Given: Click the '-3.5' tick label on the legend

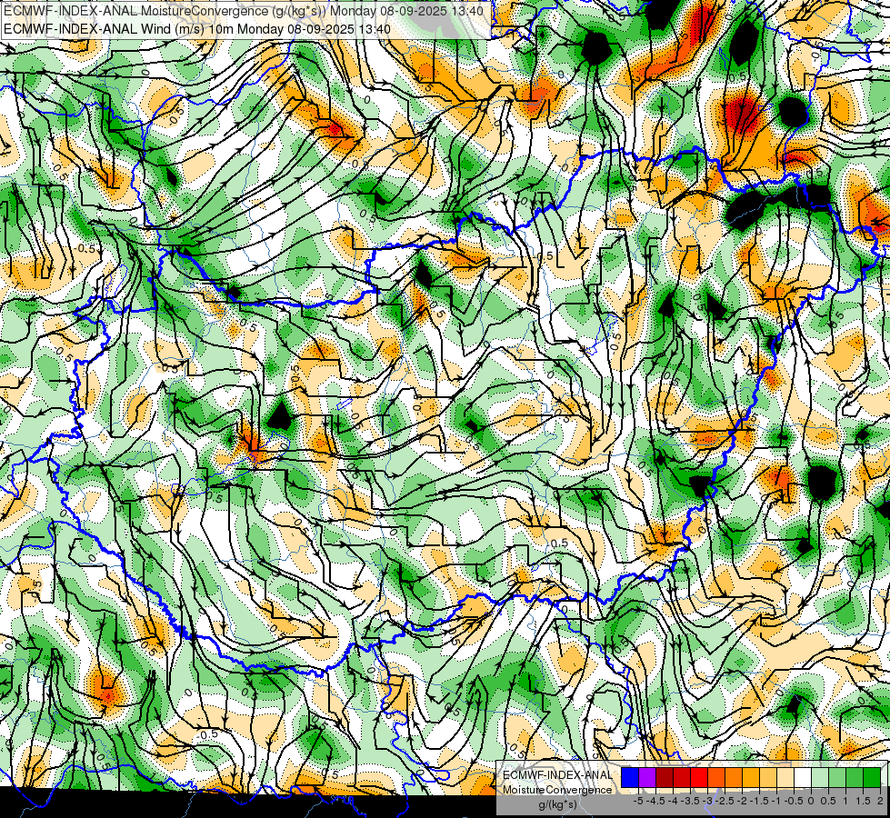Looking at the screenshot, I should pos(690,801).
